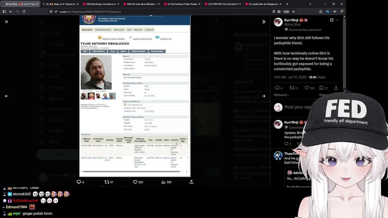Open the tweet's three-dot More menu

[337, 20]
